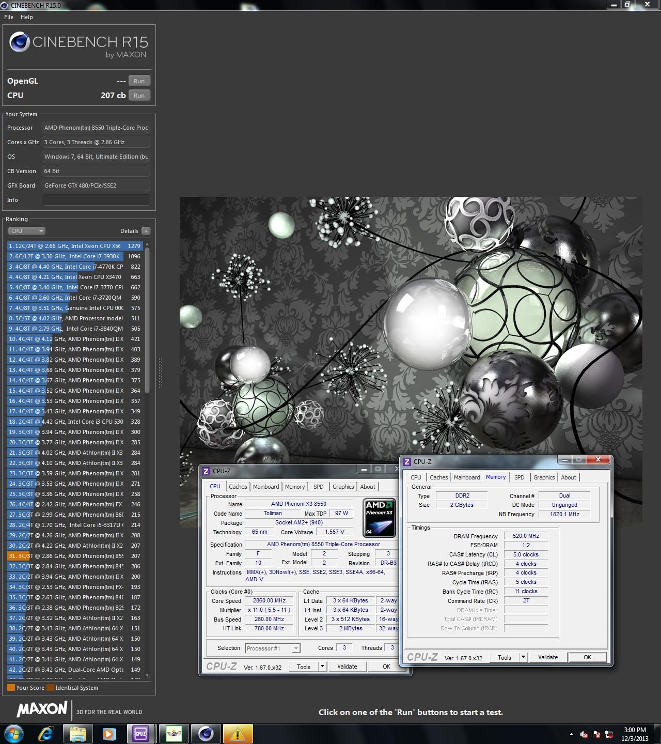661x744 pixels.
Task: Switch to Cinebench taskbar icon
Action: click(206, 734)
